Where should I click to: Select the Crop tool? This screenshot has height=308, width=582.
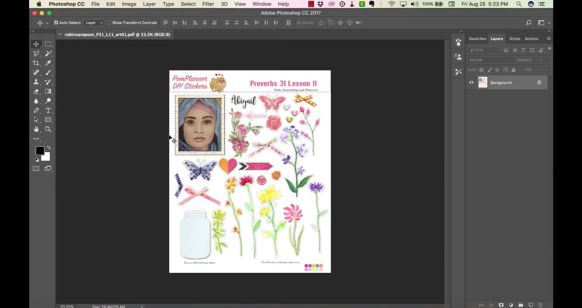coord(36,63)
